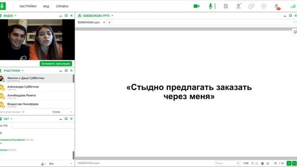Click Остановить трансляцию button

point(56,64)
